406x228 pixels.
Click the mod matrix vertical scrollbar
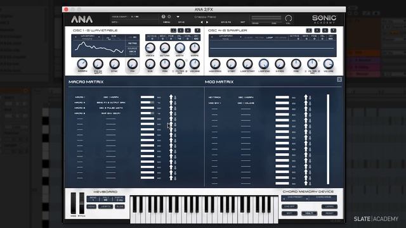tap(328, 139)
